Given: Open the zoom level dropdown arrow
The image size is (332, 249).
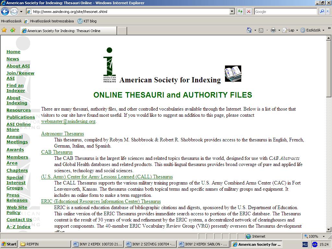Looking at the screenshot, I should (x=324, y=236).
